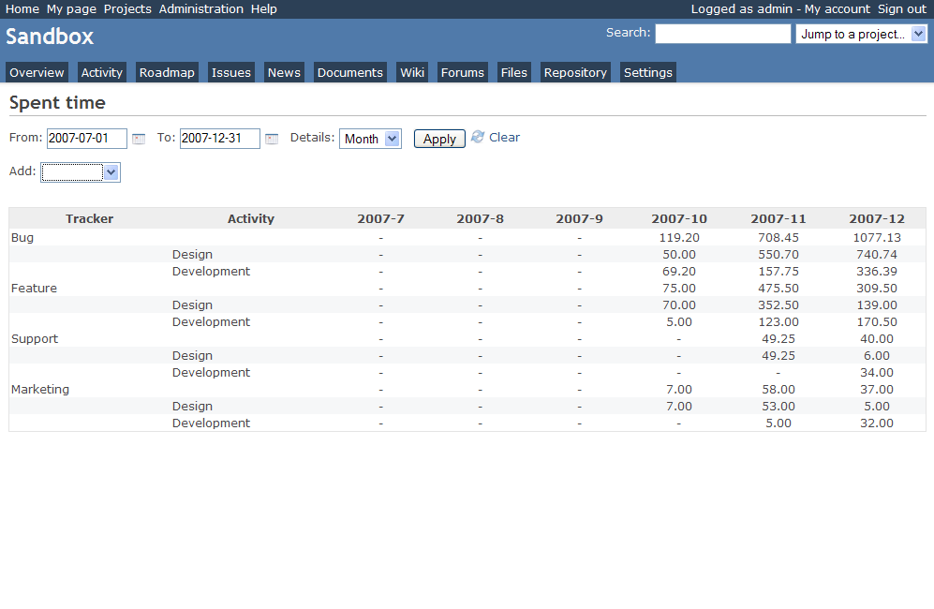
Task: Switch to the Forums tab
Action: point(463,73)
